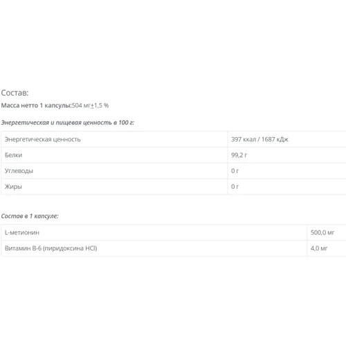346x346 pixels.
Task: Select the Энергетическая ценность row label
Action: (x=43, y=139)
